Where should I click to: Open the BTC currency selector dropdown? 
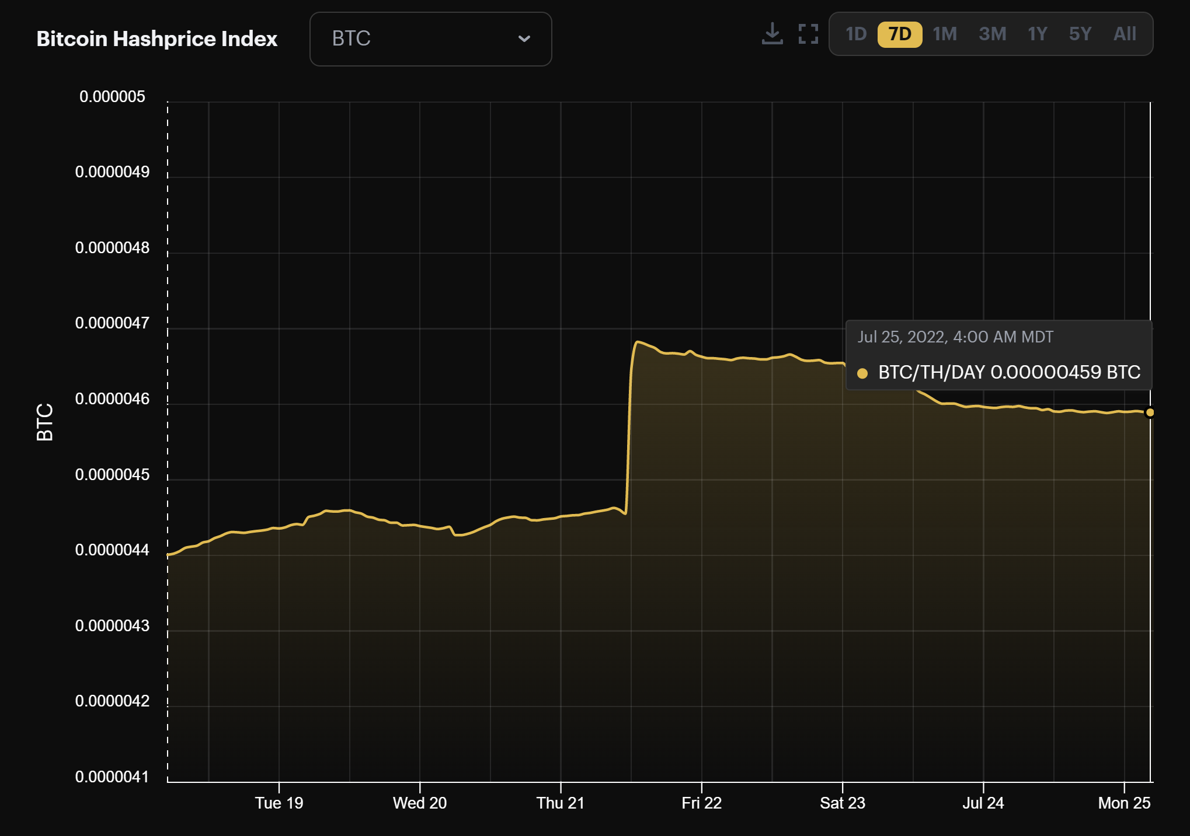tap(430, 39)
